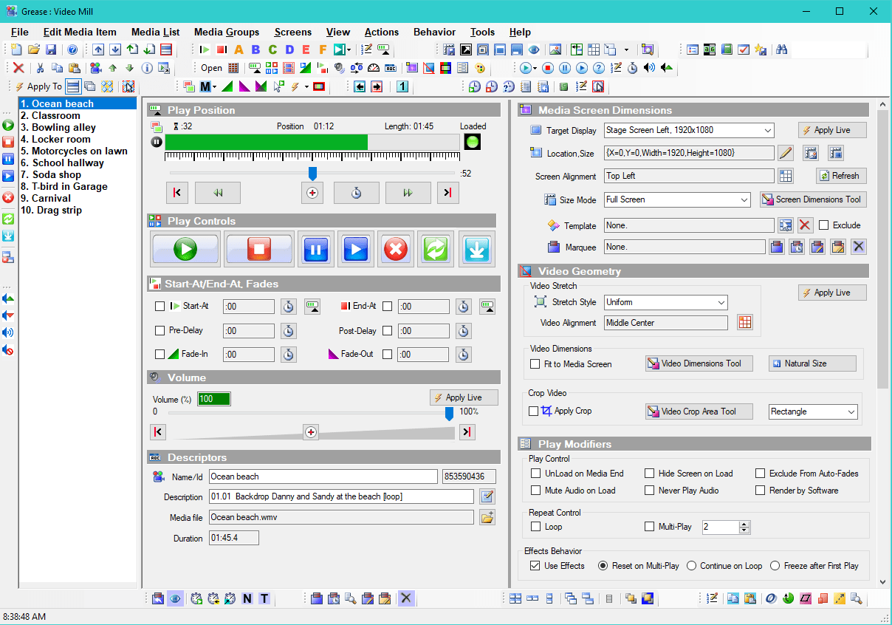The image size is (892, 625).
Task: Open the red Video Alignment grid picker
Action: pos(744,322)
